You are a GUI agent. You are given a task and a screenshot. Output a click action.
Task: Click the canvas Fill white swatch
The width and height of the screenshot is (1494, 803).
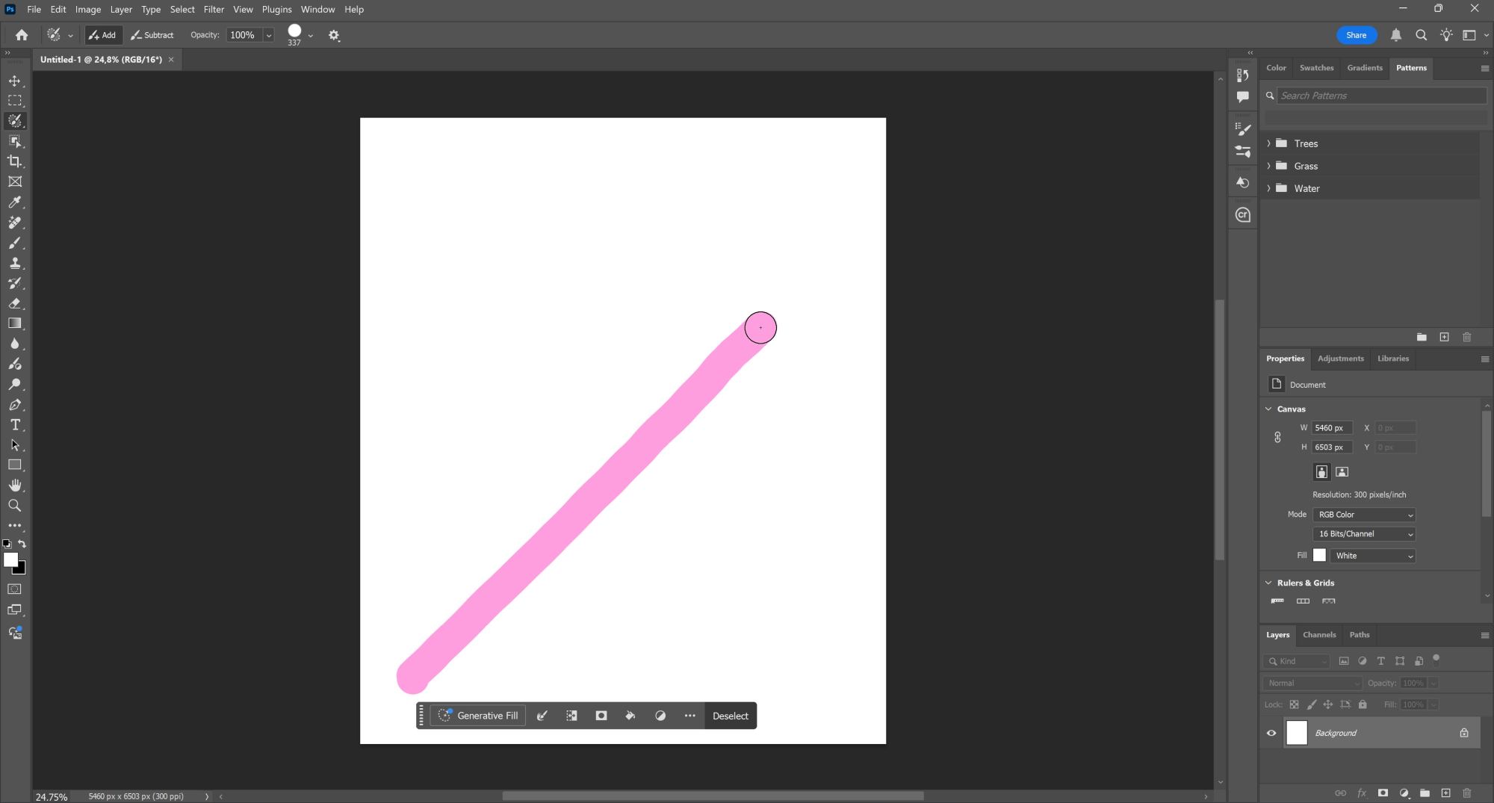point(1319,556)
